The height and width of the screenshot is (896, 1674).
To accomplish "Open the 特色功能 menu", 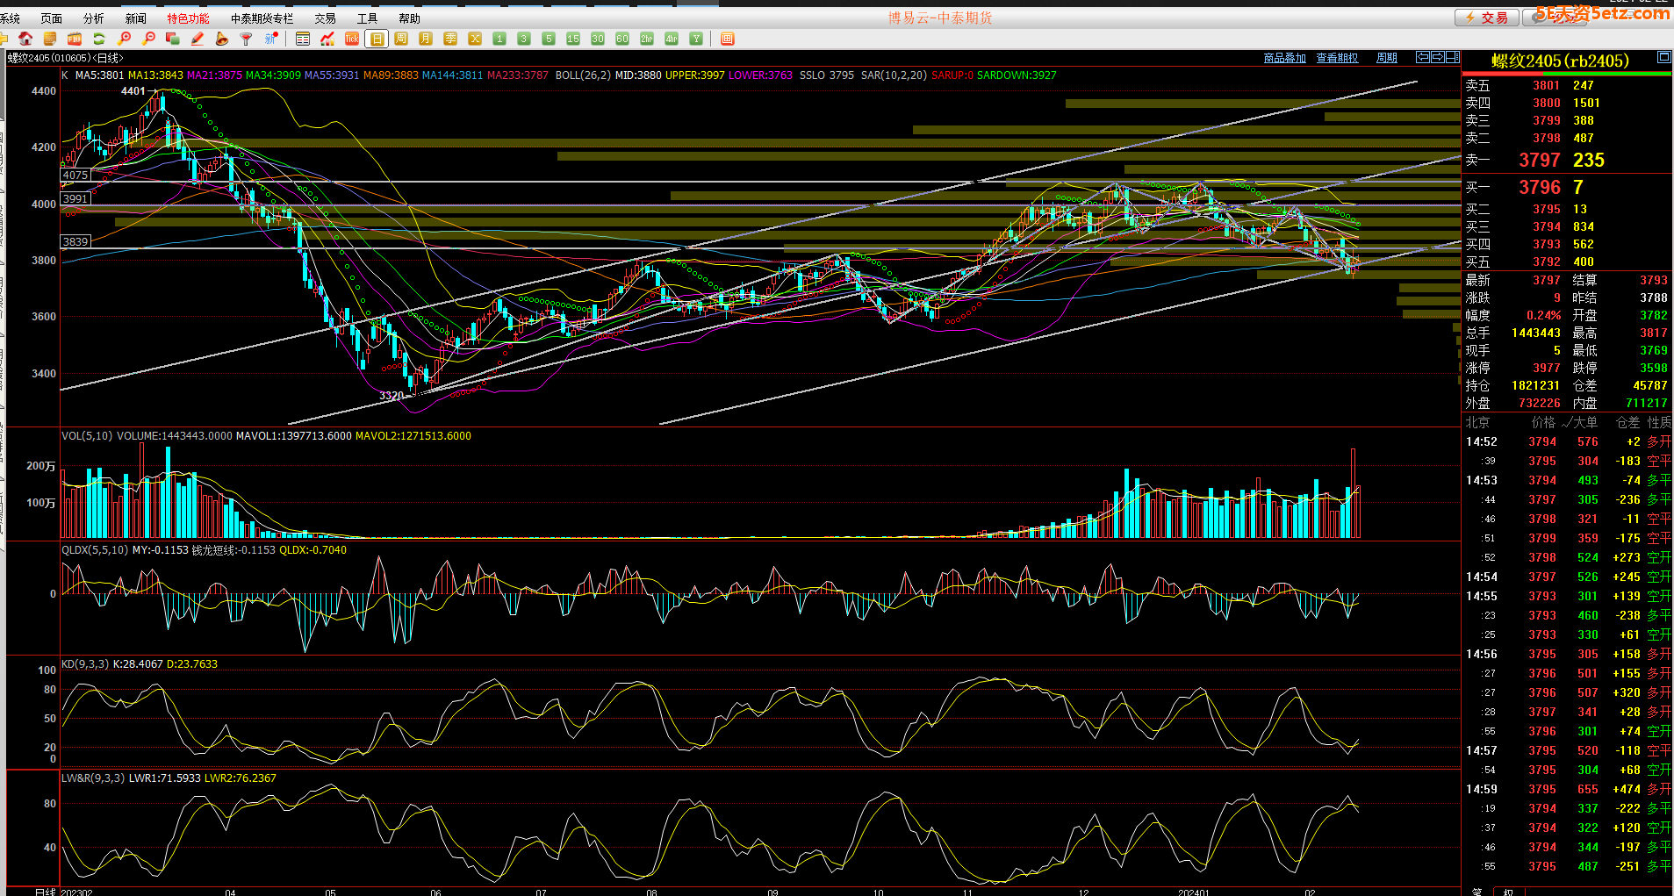I will point(188,18).
